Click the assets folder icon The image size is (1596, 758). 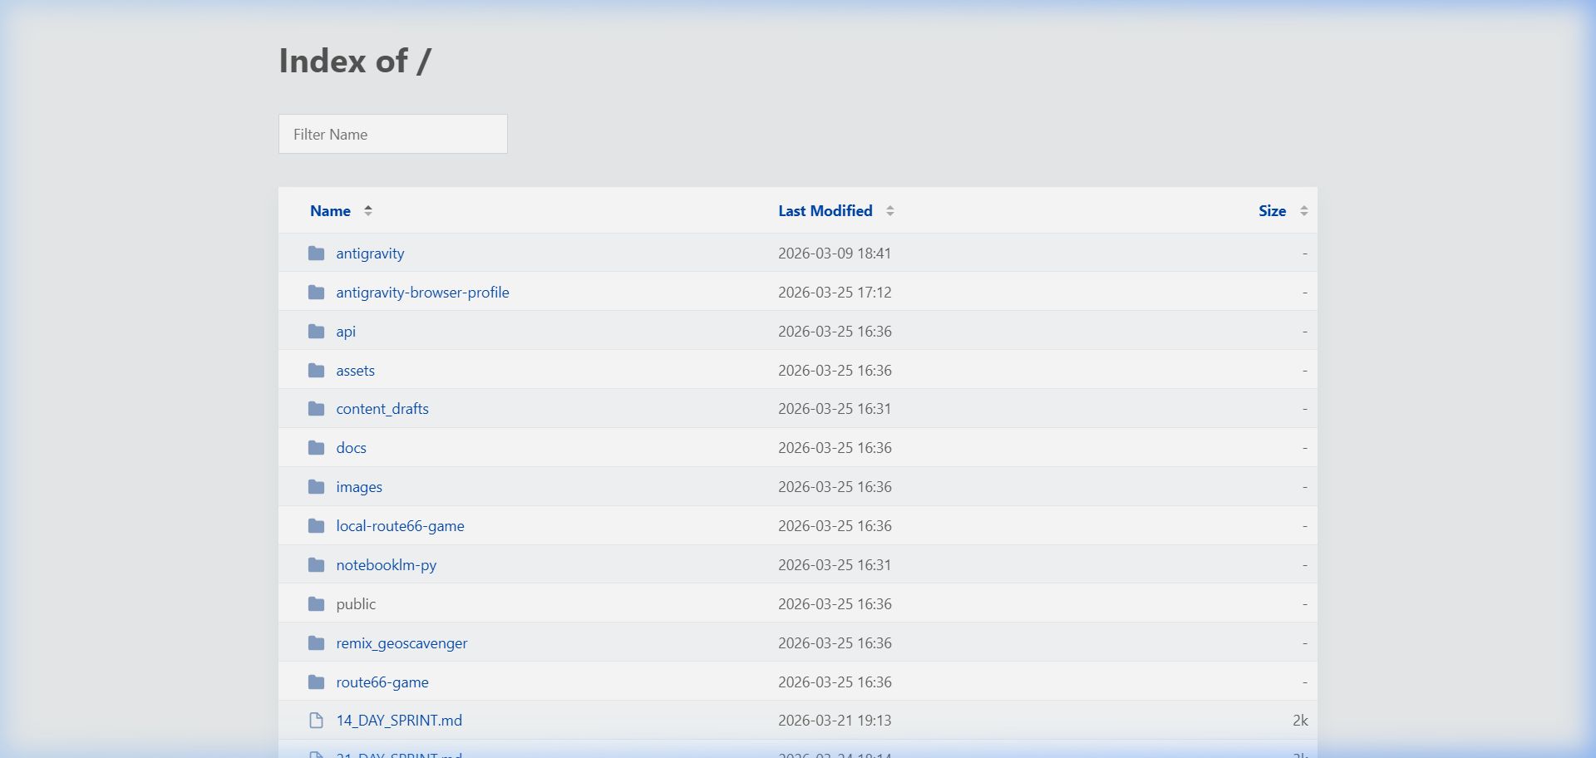316,371
